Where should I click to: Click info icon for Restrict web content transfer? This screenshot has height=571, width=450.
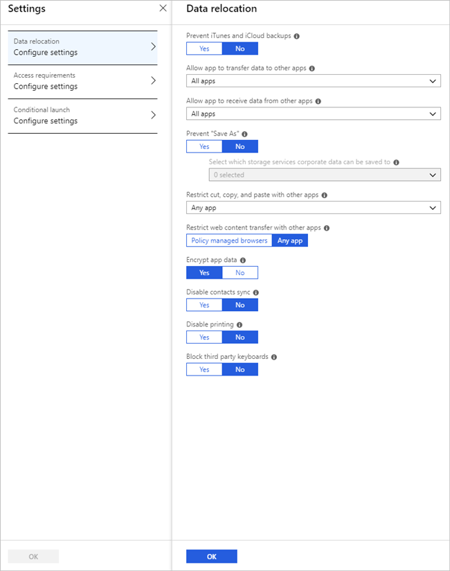(x=326, y=228)
